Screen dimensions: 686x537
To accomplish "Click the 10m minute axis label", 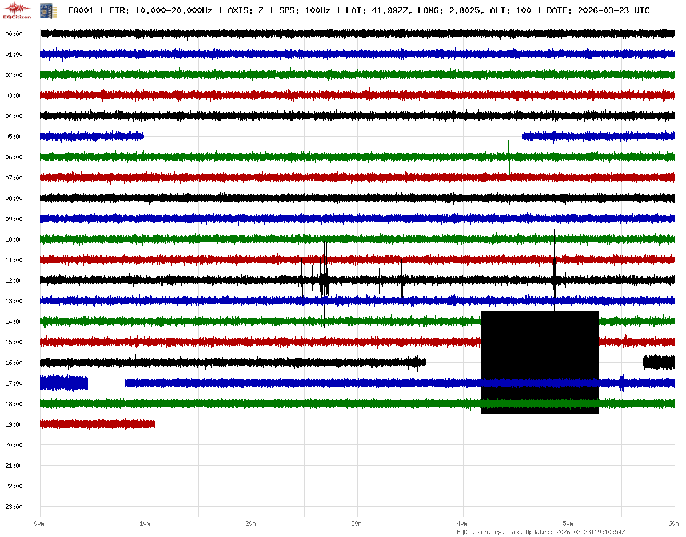I will pyautogui.click(x=145, y=523).
